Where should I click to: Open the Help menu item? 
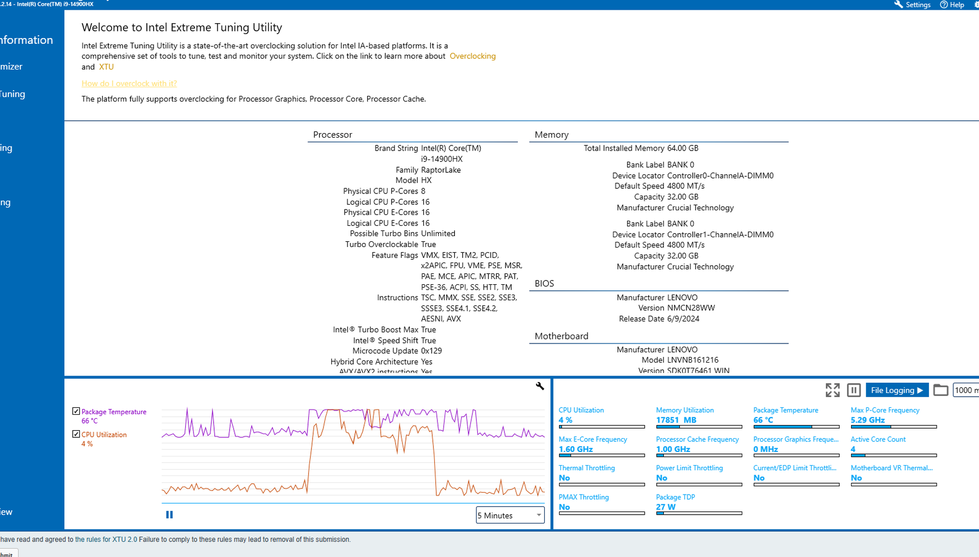952,5
